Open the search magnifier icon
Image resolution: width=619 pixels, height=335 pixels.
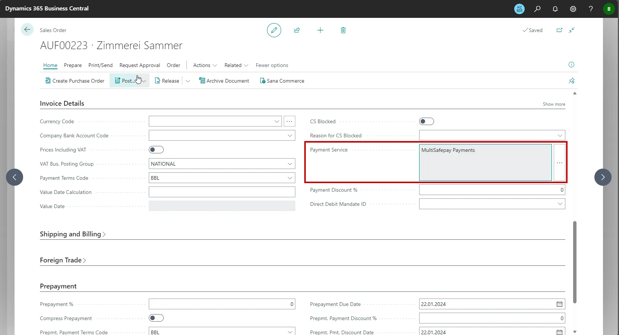coord(537,9)
